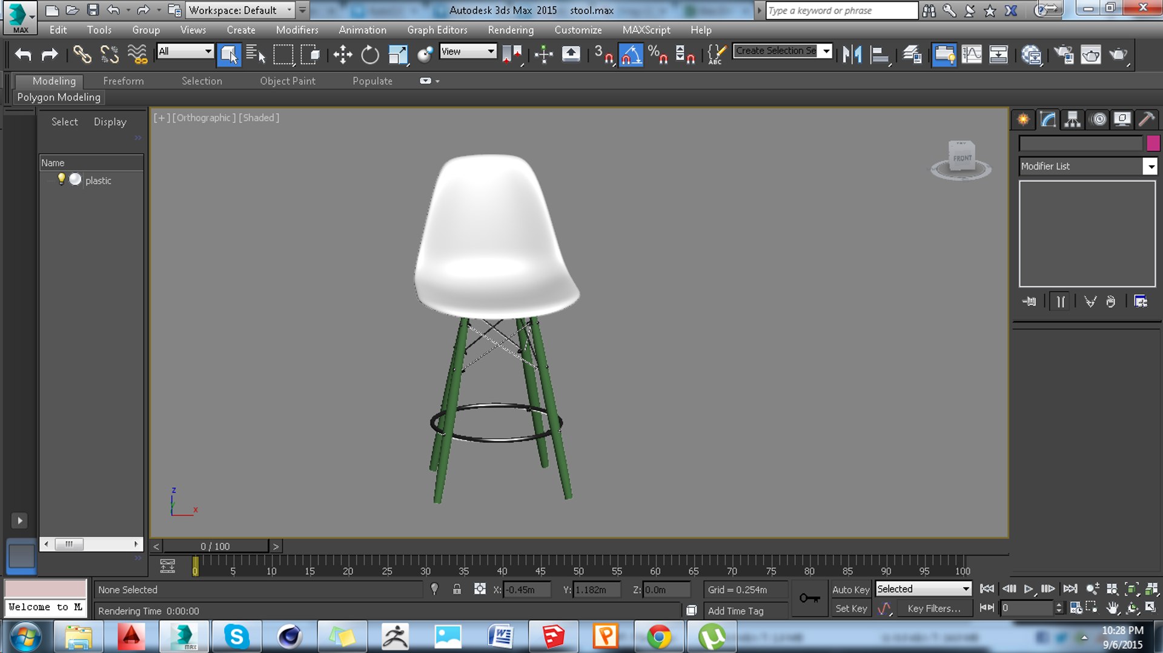Click the Polygon Modeling panel button
This screenshot has height=653, width=1163.
59,97
